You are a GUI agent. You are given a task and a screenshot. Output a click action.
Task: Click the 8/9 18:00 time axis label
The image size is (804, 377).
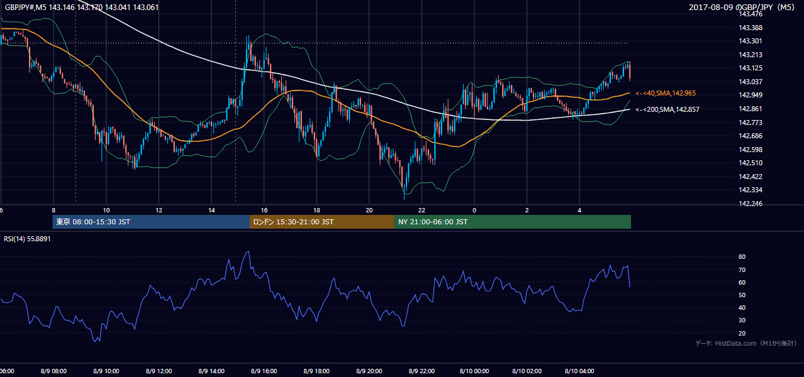pyautogui.click(x=316, y=371)
